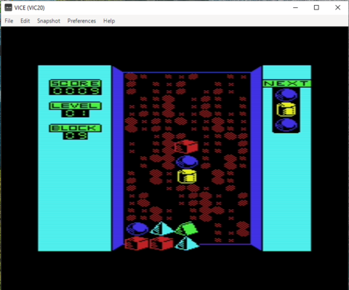349x290 pixels.
Task: Click the cyan pyramid beside the blue sphere
Action: click(161, 228)
